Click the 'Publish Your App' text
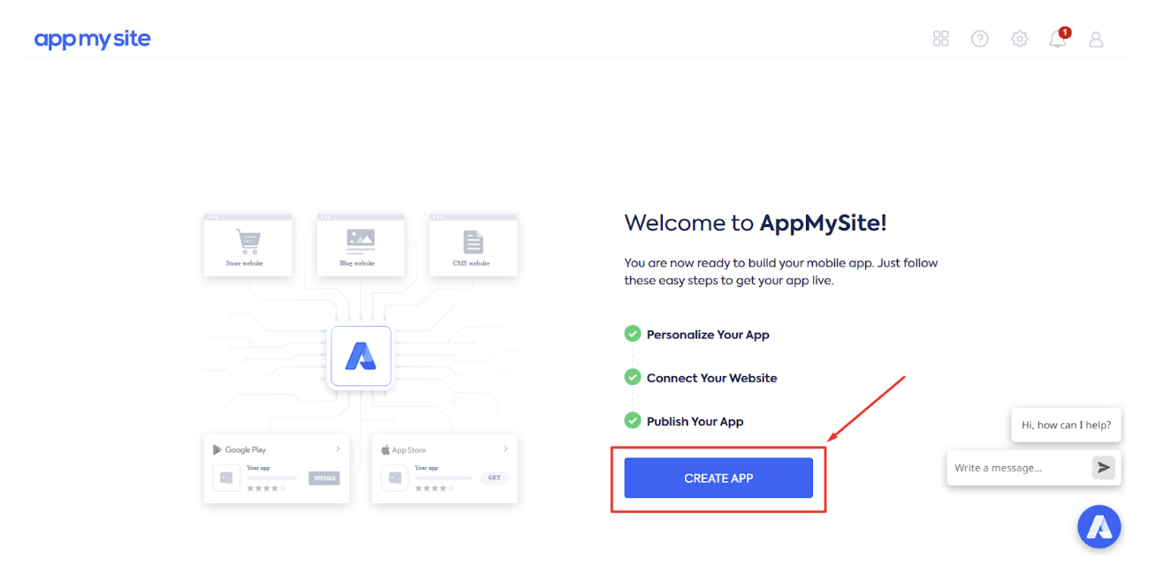 [695, 421]
